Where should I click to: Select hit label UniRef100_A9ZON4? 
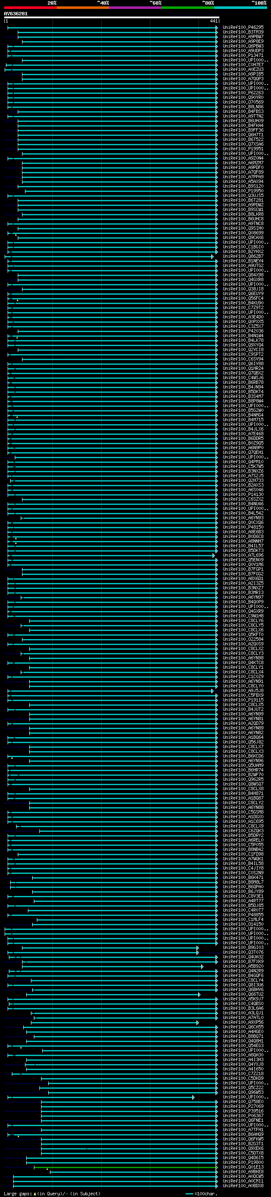[x=243, y=158]
